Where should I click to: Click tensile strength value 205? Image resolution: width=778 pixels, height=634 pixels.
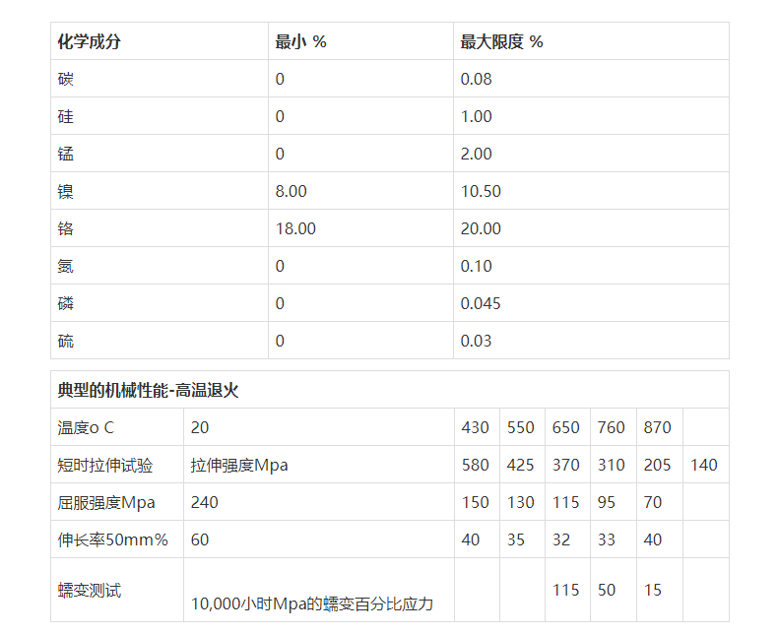pos(658,466)
